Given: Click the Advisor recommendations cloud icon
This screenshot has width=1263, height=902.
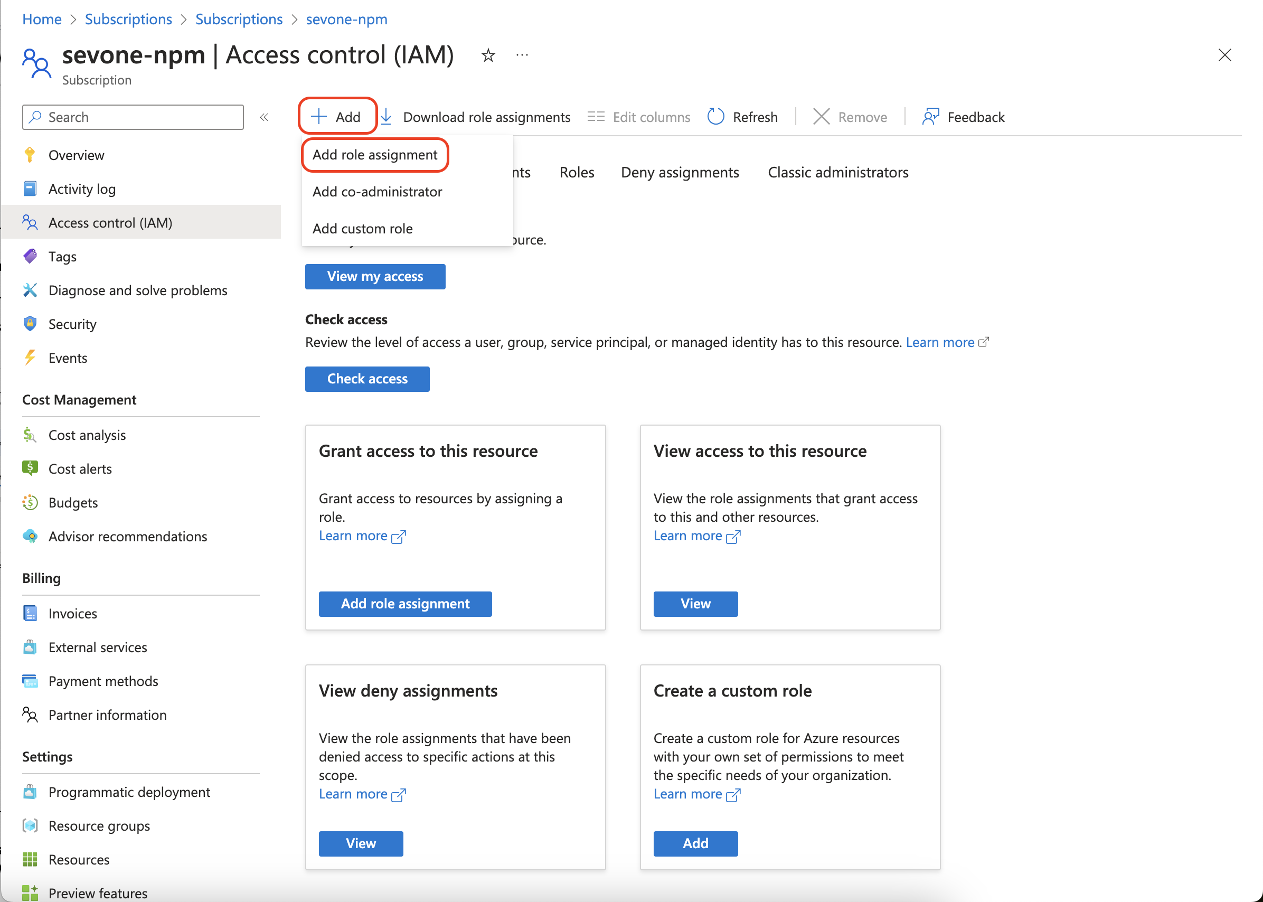Looking at the screenshot, I should click(x=30, y=536).
